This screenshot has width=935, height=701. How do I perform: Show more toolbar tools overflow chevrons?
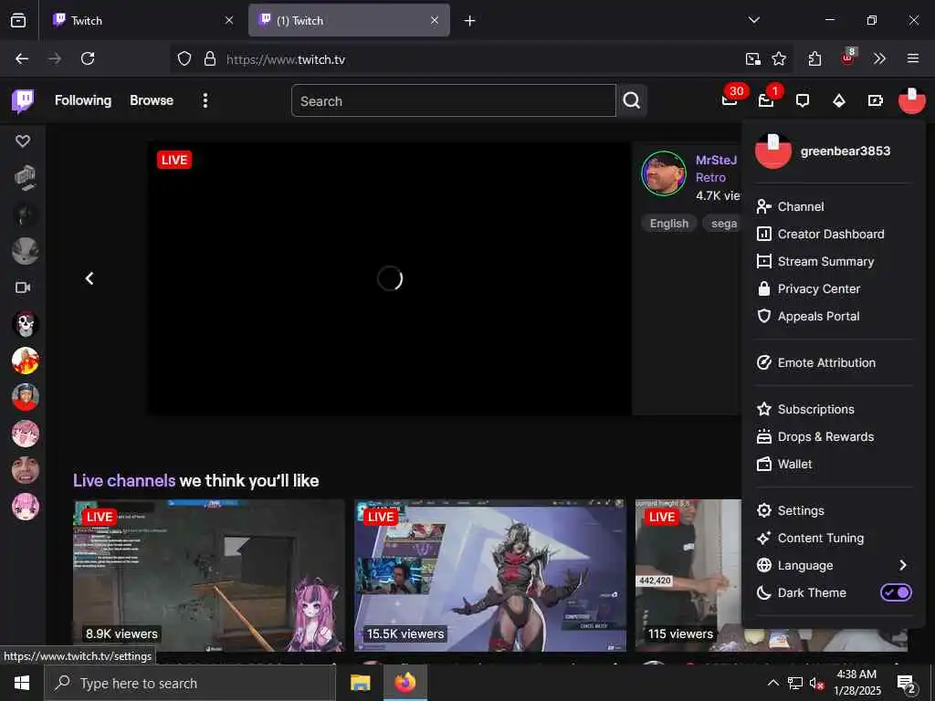pos(879,58)
